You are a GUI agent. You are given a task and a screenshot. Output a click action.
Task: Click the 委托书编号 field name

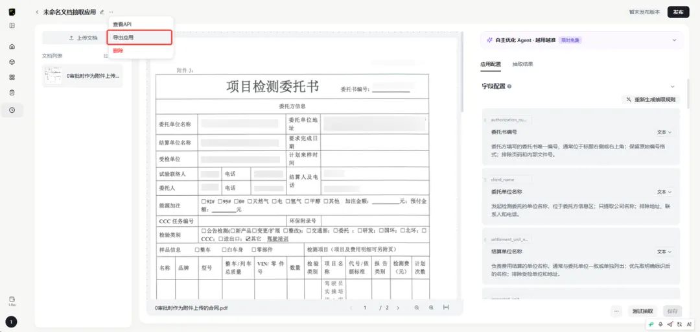[504, 132]
